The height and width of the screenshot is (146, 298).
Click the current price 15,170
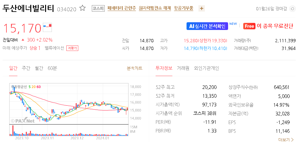coord(22,28)
